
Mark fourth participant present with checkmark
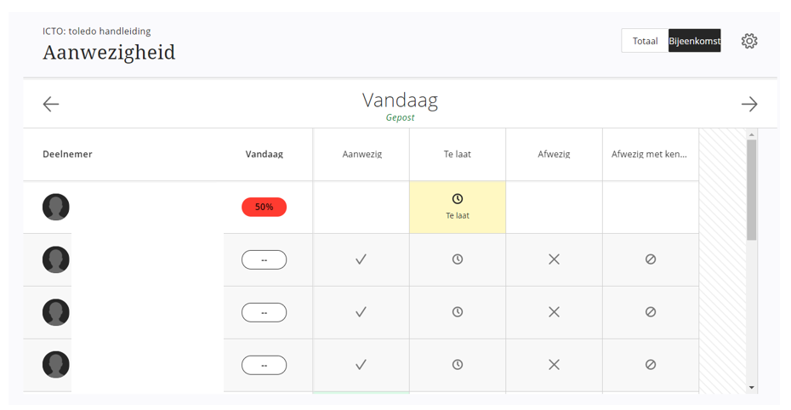click(361, 365)
